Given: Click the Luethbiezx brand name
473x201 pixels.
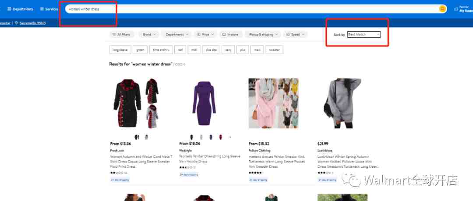Looking at the screenshot, I should 325,150.
